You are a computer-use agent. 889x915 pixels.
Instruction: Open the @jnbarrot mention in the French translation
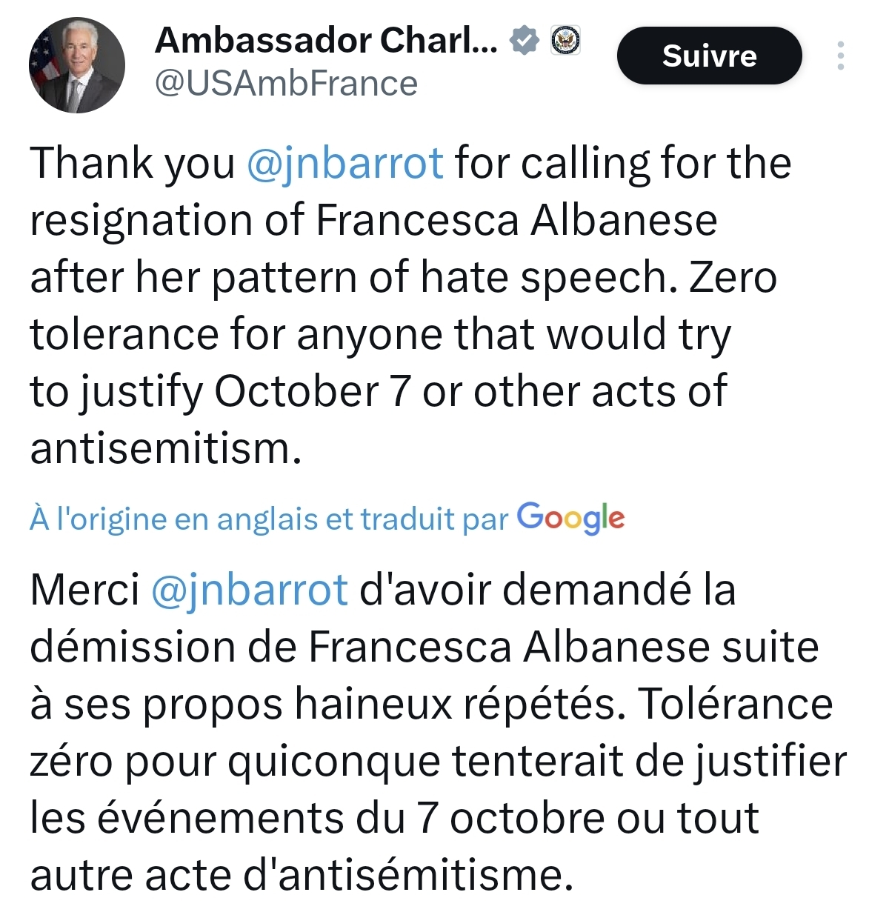tap(249, 590)
